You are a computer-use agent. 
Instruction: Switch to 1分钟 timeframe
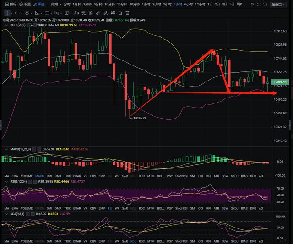[x=77, y=4]
